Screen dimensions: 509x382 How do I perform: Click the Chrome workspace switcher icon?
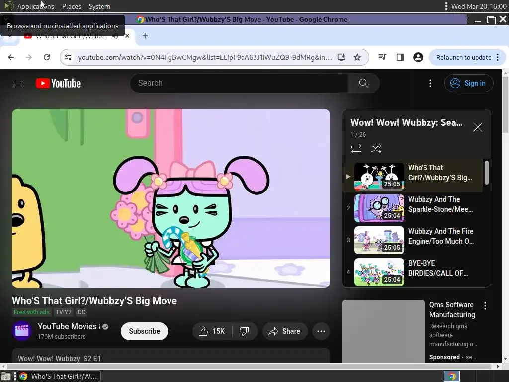[x=452, y=376]
